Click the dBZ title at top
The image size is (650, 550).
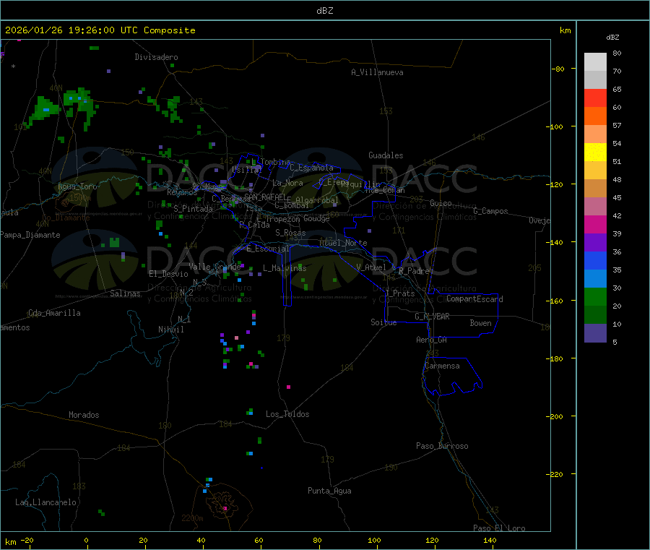(324, 11)
